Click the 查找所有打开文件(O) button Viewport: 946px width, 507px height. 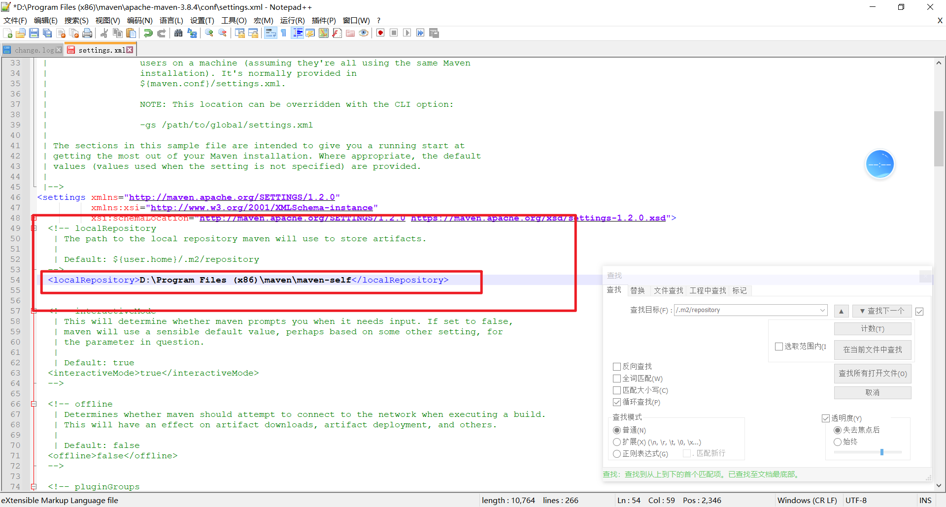point(873,373)
